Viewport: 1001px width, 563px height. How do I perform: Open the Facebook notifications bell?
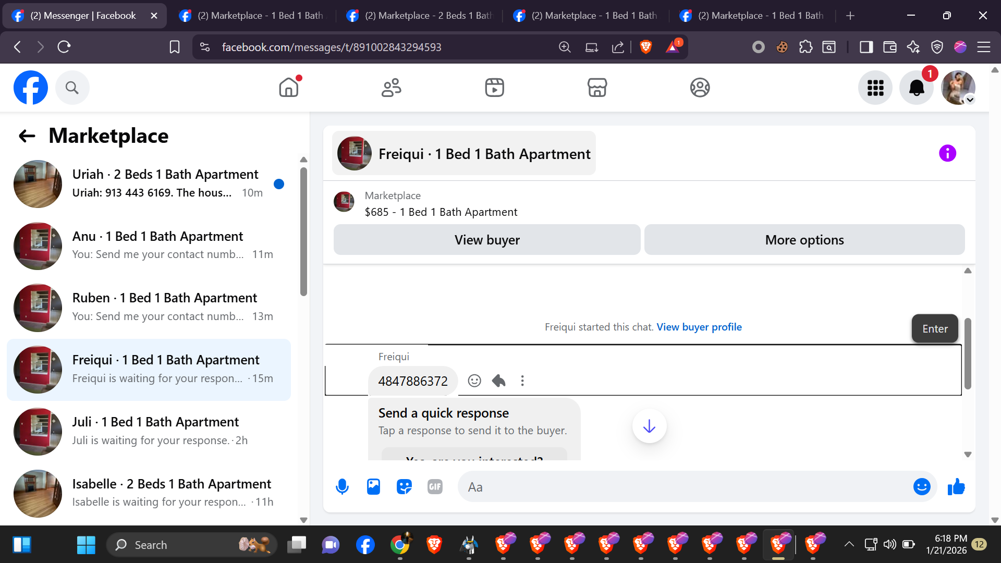click(917, 88)
